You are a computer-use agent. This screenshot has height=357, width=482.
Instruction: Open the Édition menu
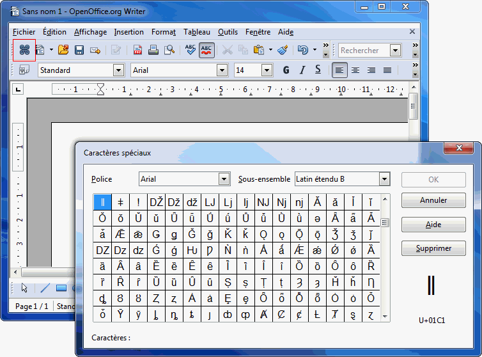[x=54, y=32]
